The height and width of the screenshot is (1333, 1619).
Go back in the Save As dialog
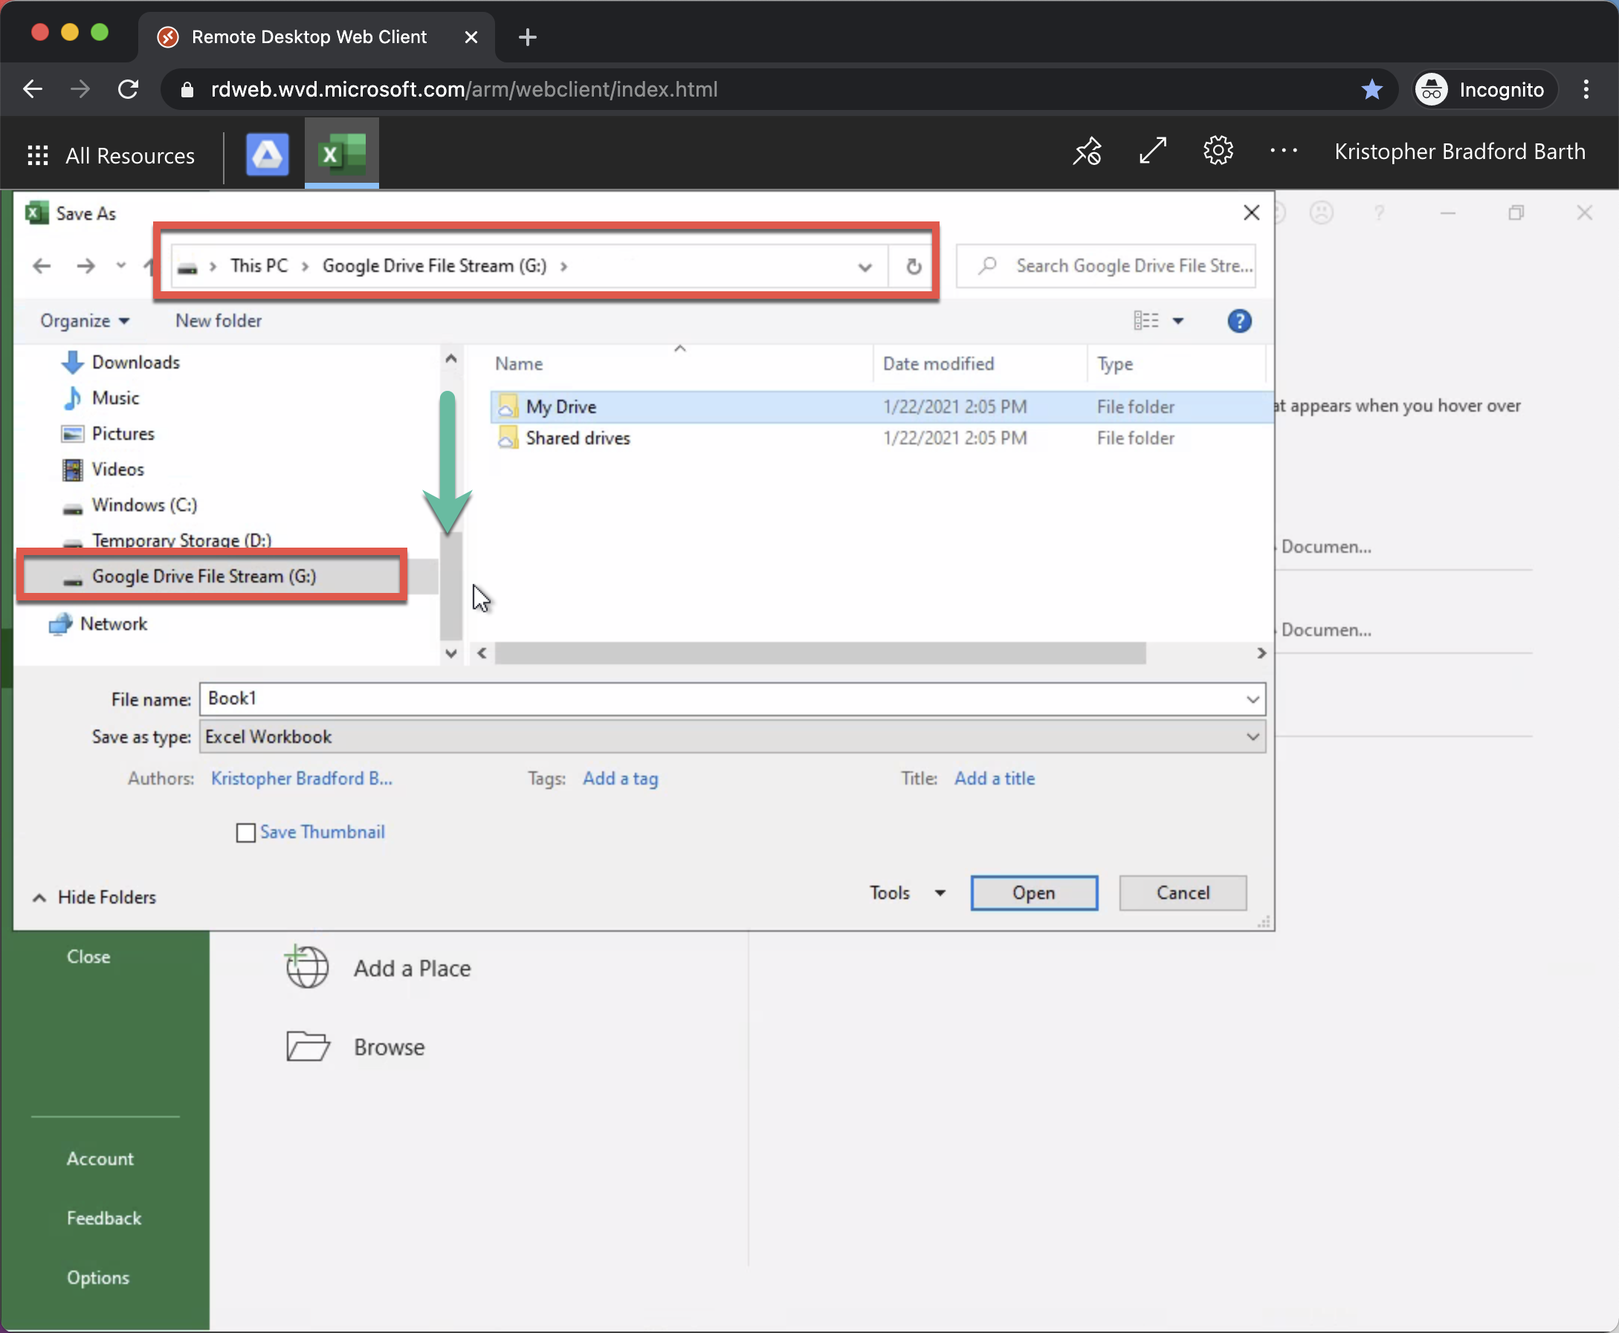[42, 266]
